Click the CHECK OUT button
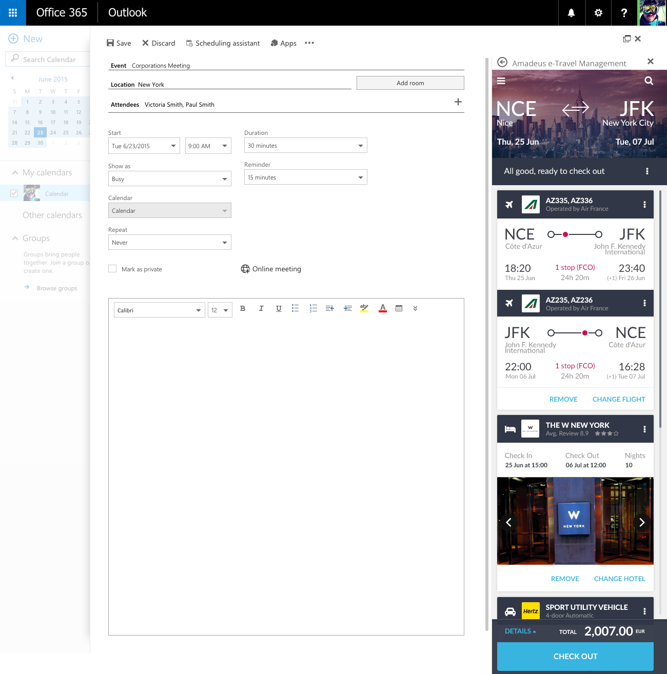Screen dimensions: 667x674 point(575,657)
